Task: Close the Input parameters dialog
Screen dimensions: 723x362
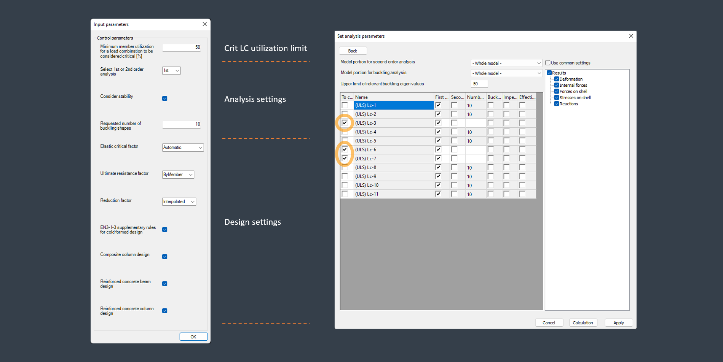Action: tap(204, 24)
